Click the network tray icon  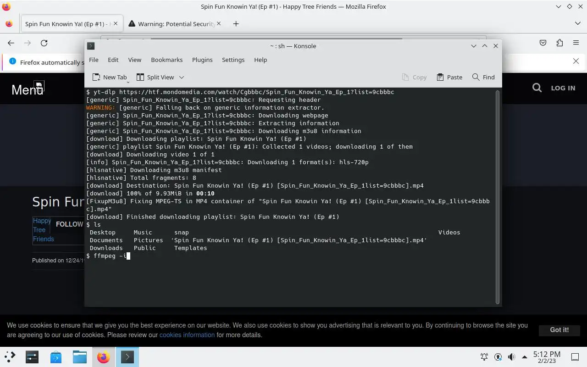[498, 356]
